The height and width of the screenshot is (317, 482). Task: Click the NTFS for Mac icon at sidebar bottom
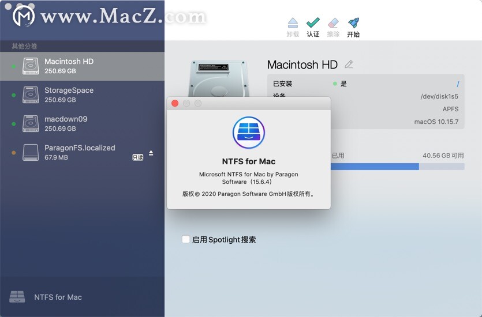pos(17,297)
